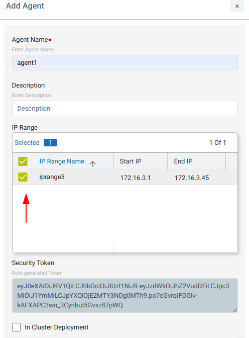Click the Selected filter label

point(27,142)
